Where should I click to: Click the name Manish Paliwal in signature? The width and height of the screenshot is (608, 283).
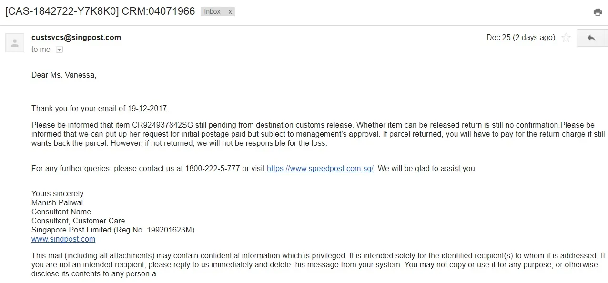coord(57,202)
